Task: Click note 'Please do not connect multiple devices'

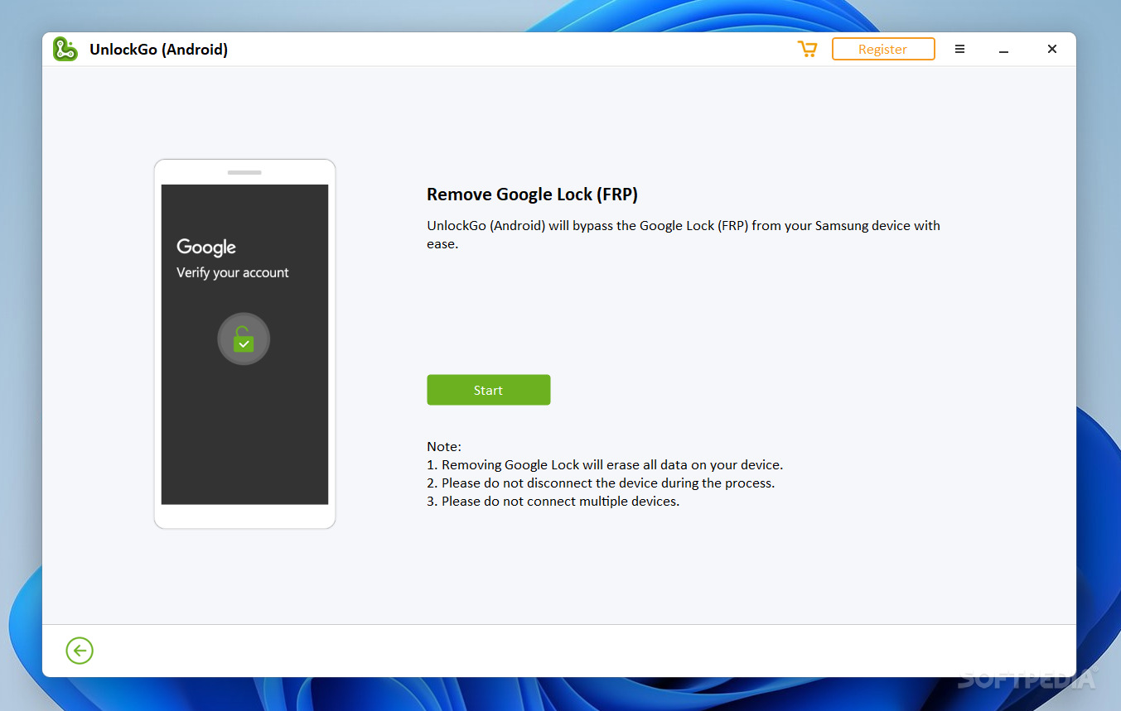Action: pyautogui.click(x=553, y=502)
